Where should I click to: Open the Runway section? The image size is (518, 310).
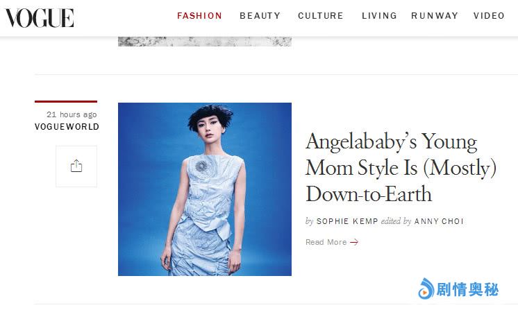[435, 16]
